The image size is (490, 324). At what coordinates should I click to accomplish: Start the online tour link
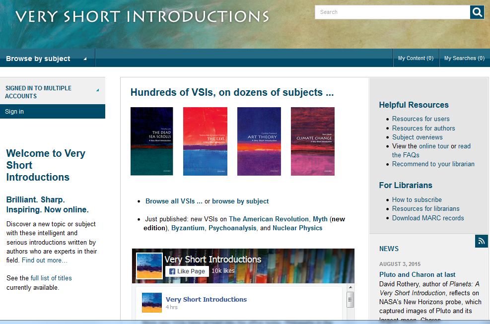click(x=434, y=146)
